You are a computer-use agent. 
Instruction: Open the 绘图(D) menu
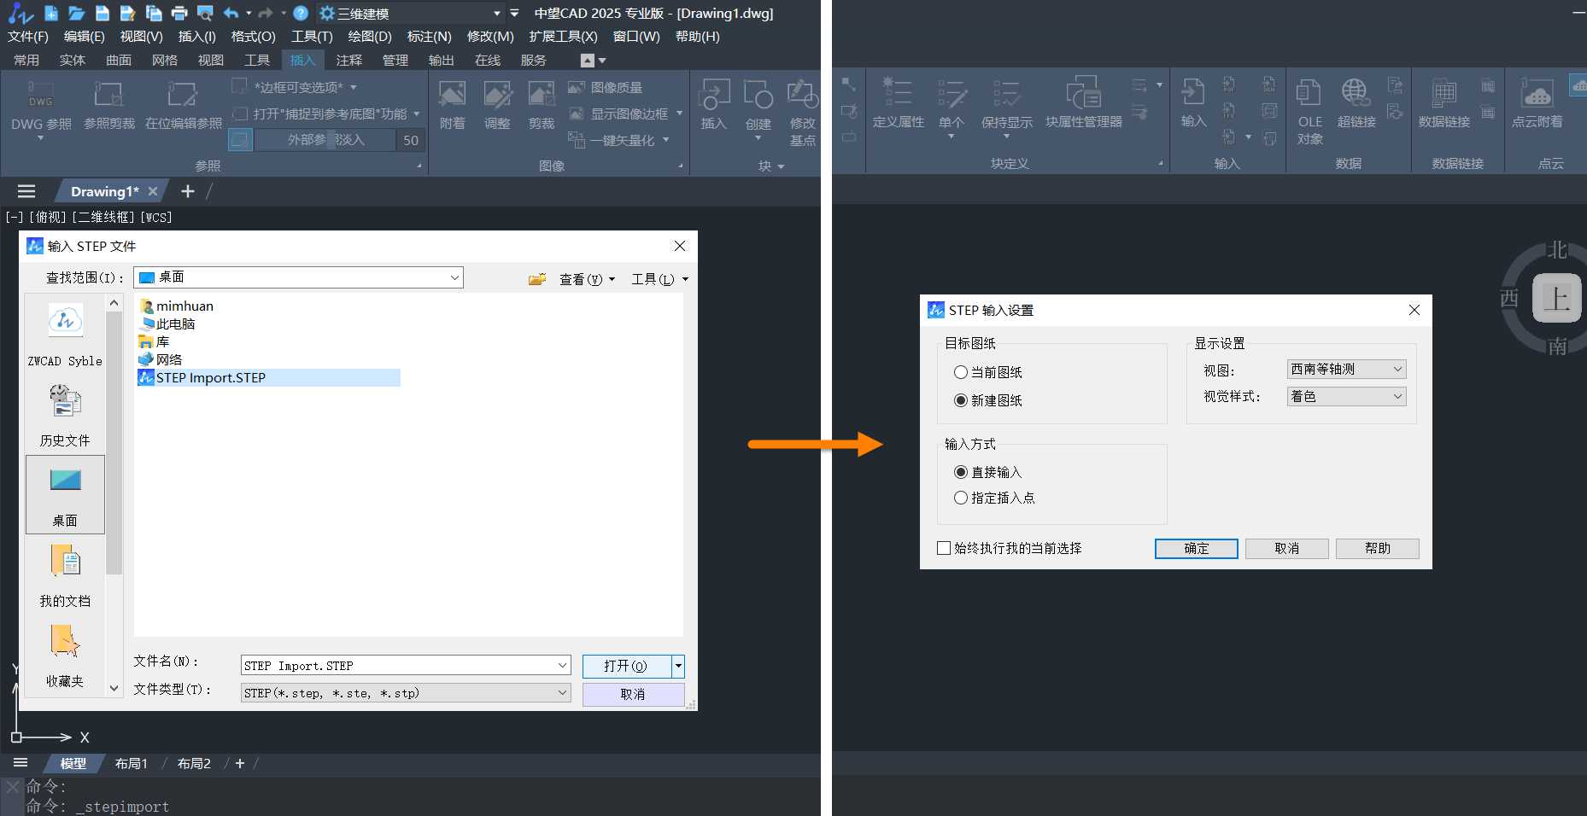click(x=369, y=37)
